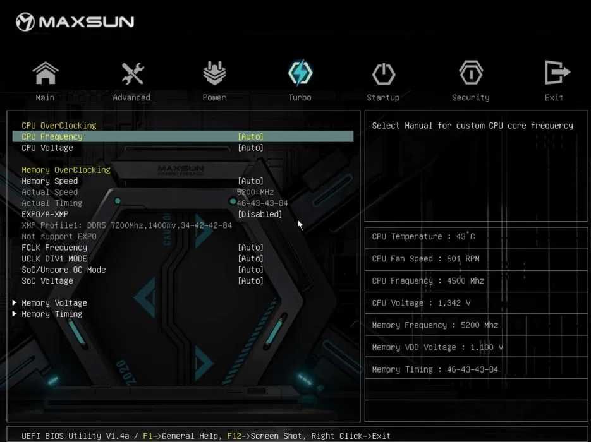Click the F1 General Help hint
This screenshot has height=442, width=591.
(181, 436)
